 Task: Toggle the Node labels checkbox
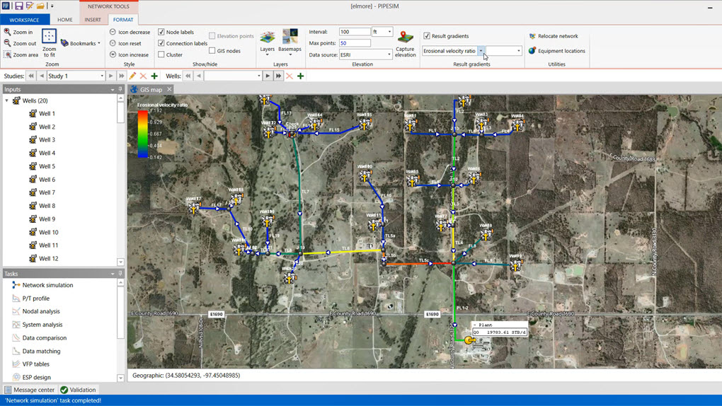click(161, 33)
